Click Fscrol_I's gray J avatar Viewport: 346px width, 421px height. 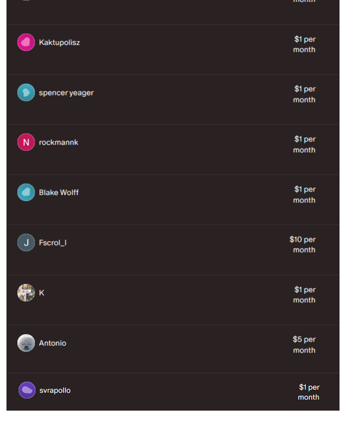click(26, 242)
